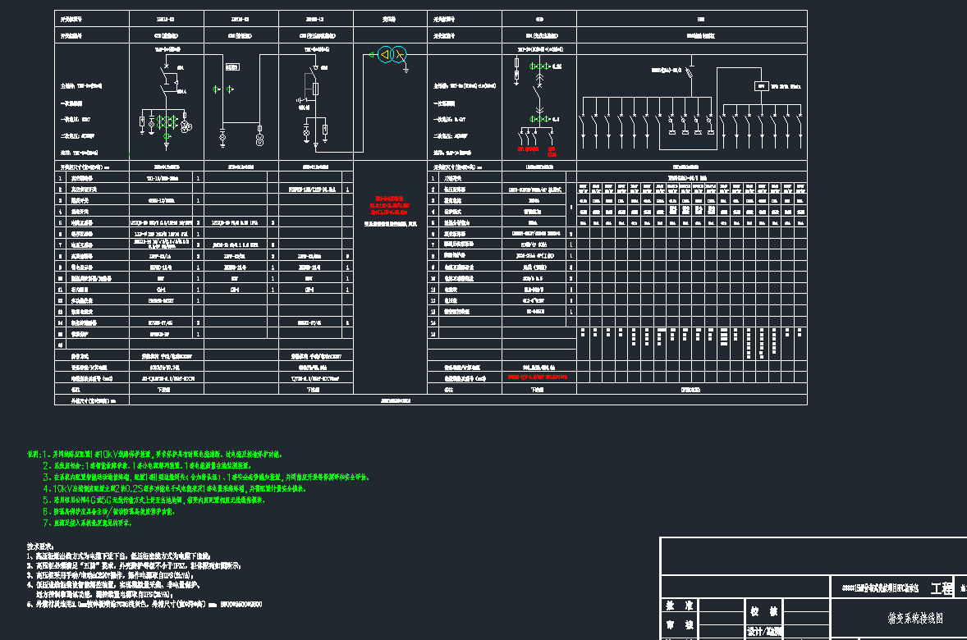
Task: Select the fuse symbol in third cabinet
Action: 315,88
